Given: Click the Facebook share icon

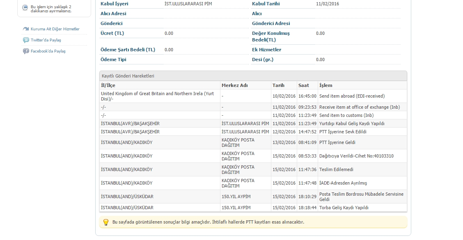Looking at the screenshot, I should point(26,51).
